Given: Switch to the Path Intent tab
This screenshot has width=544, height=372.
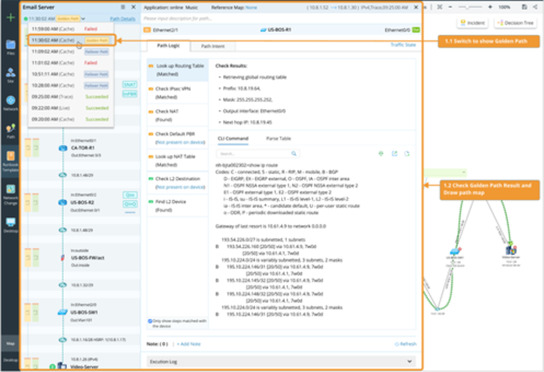Looking at the screenshot, I should 213,46.
